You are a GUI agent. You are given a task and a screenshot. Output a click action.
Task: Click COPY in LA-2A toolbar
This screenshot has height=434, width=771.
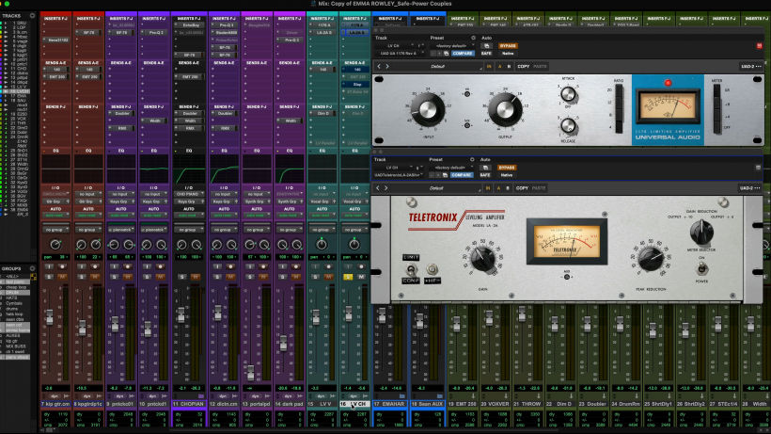pos(522,188)
